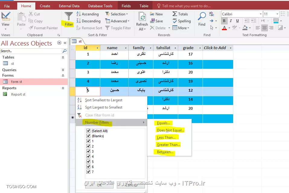Run Spelling check on records

(182, 21)
